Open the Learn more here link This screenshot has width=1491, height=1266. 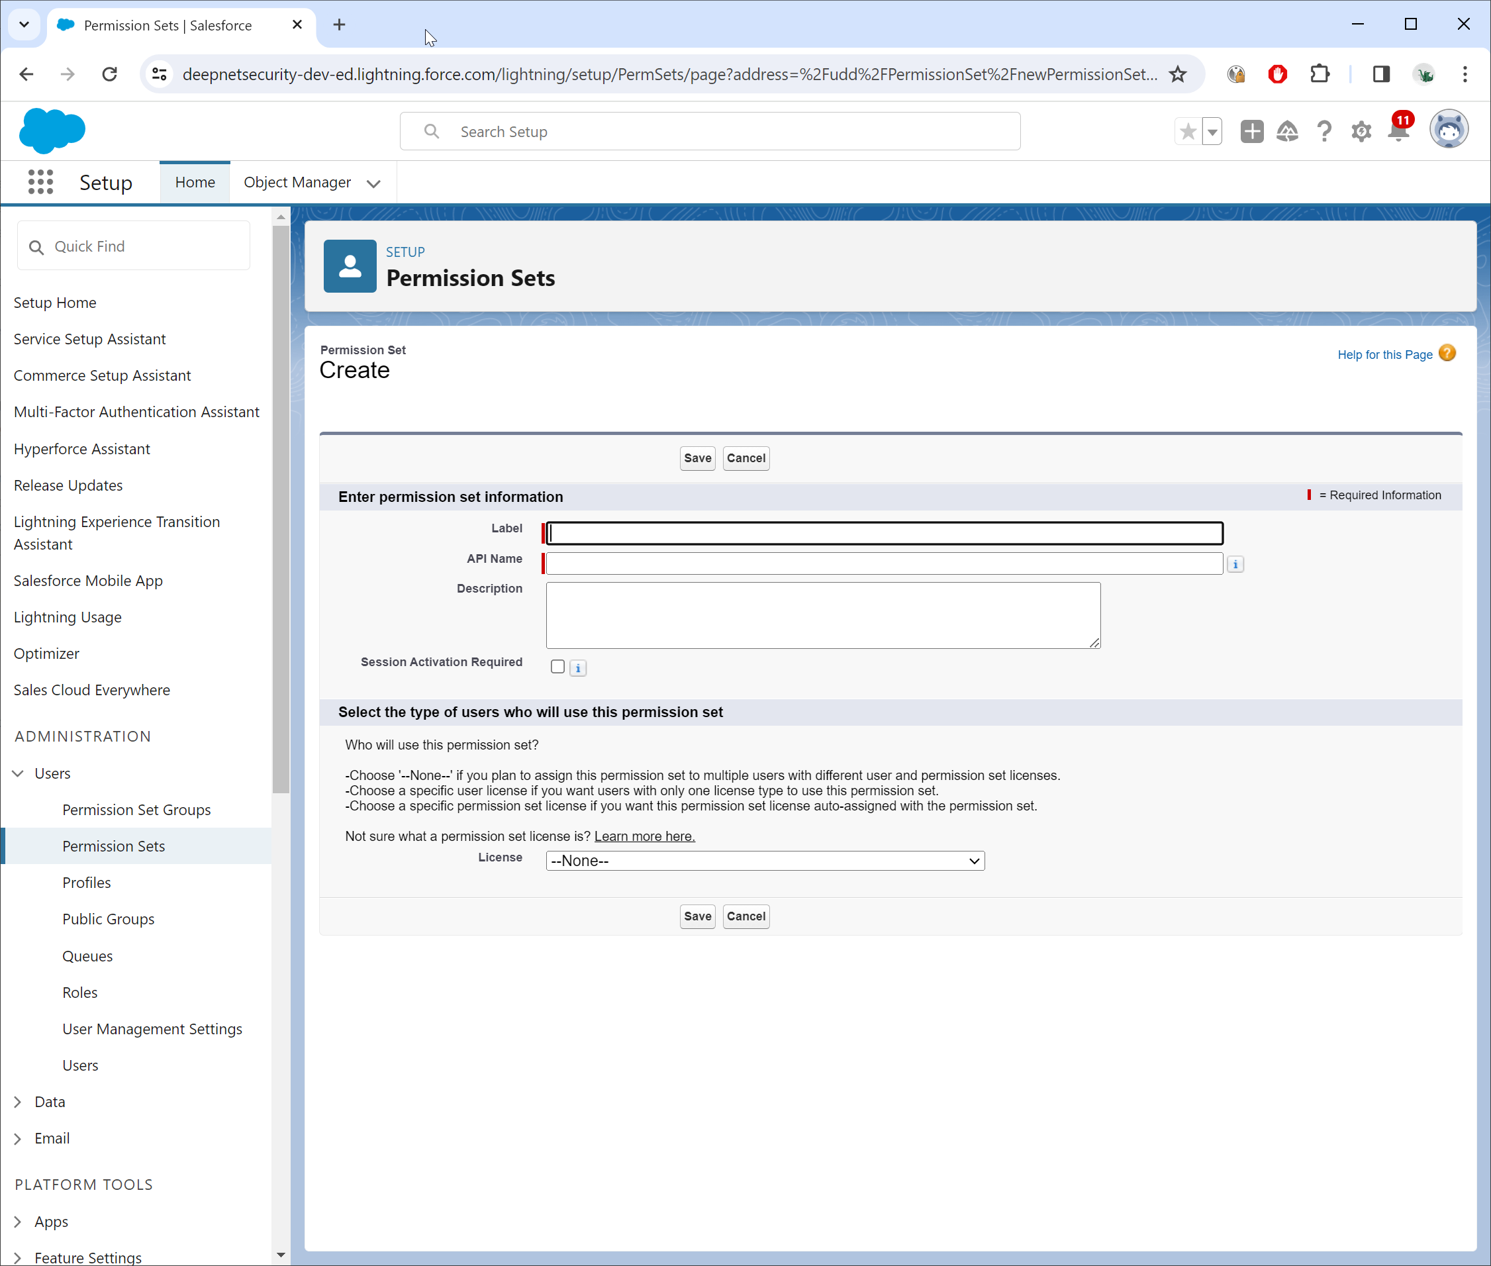pos(644,836)
